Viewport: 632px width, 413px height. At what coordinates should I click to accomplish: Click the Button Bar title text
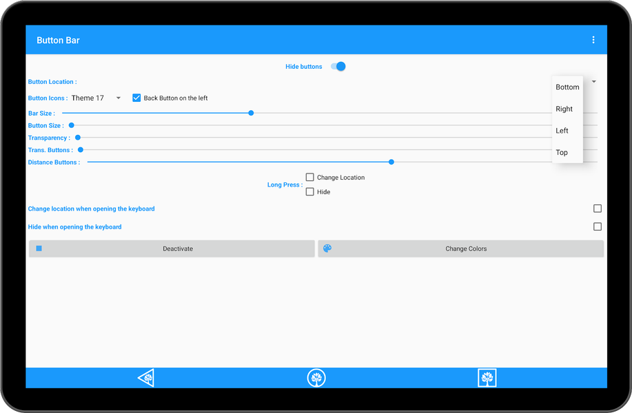point(58,40)
